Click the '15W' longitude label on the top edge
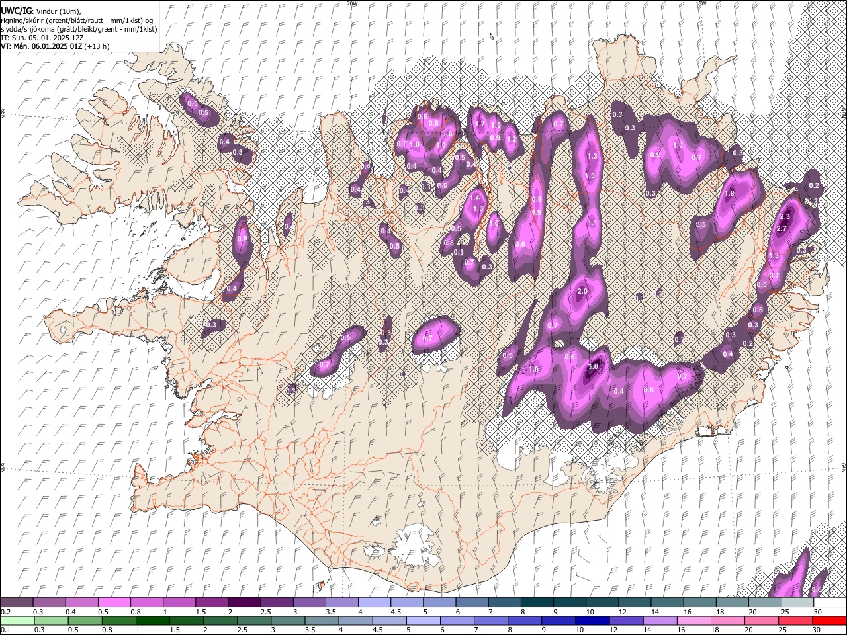 coord(701,3)
